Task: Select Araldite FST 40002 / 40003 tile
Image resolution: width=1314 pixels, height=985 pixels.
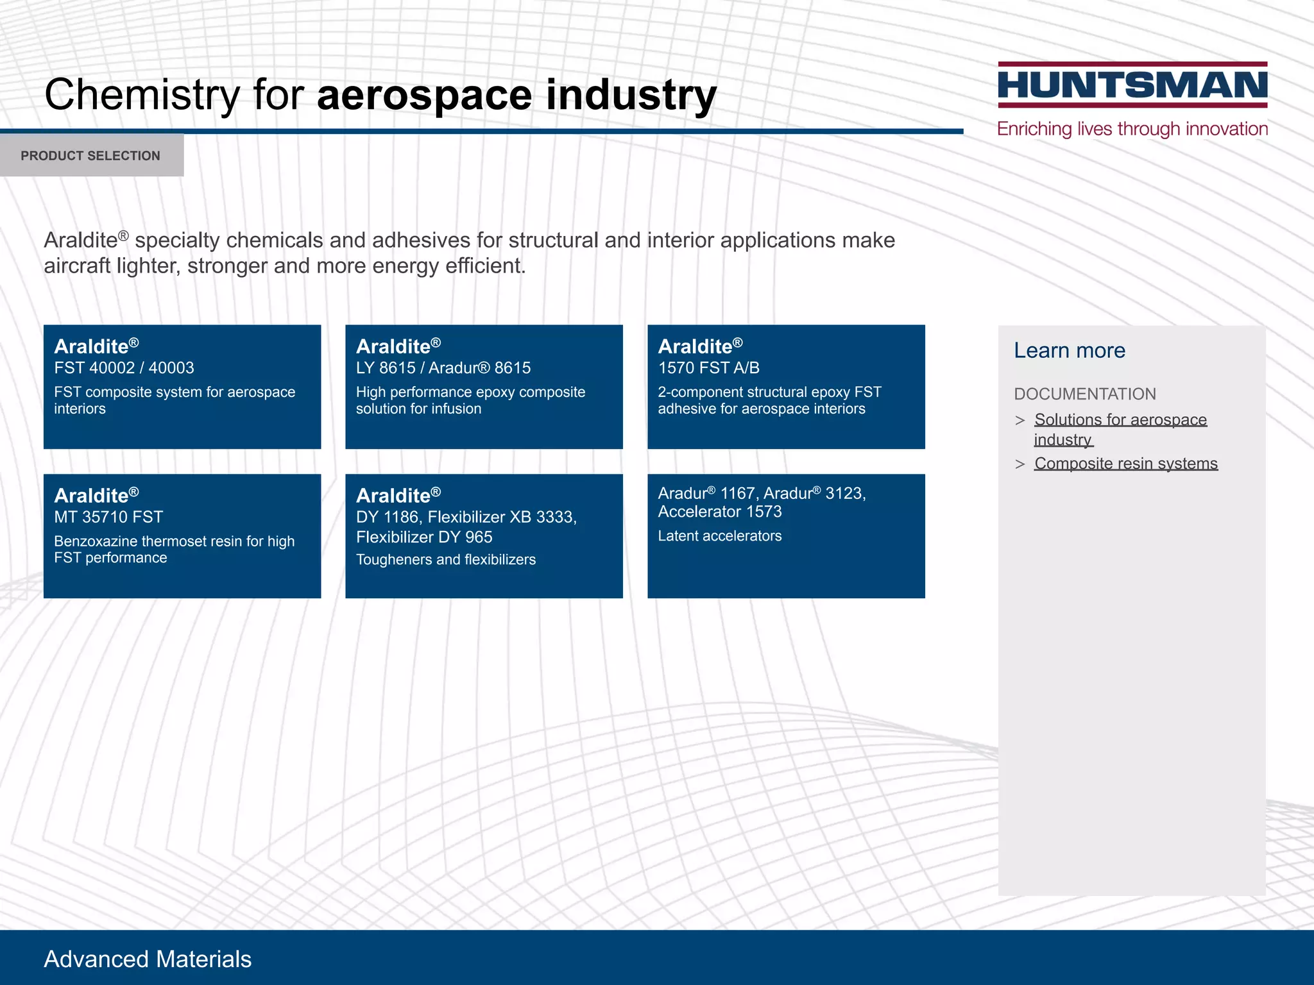Action: pyautogui.click(x=182, y=387)
